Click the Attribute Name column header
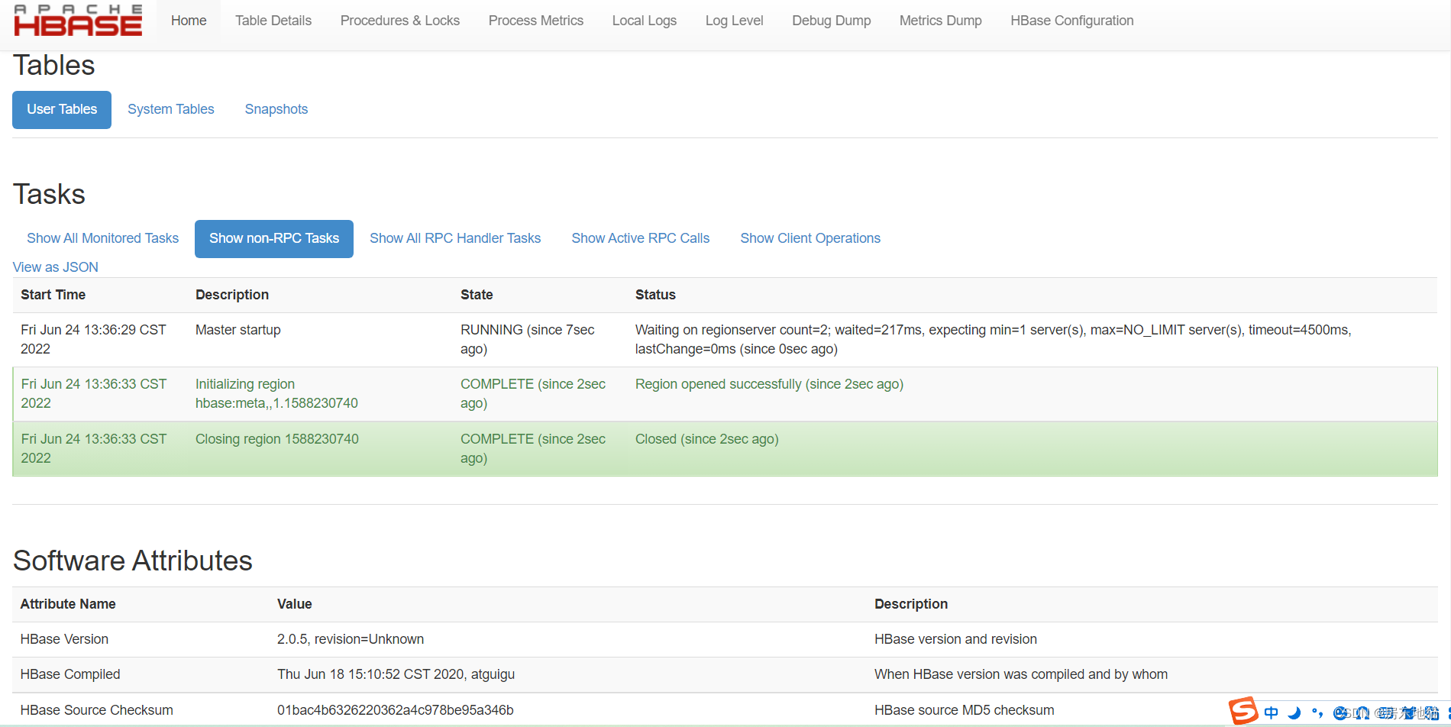This screenshot has width=1451, height=727. click(x=68, y=604)
